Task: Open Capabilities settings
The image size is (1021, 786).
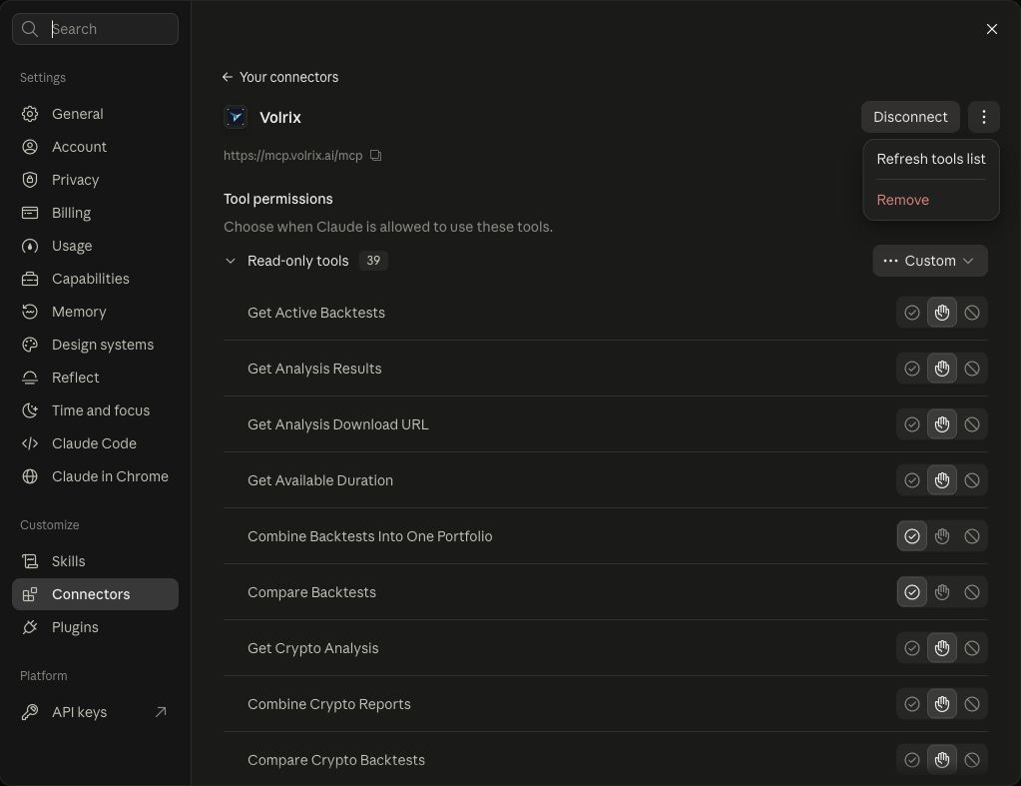Action: pyautogui.click(x=95, y=279)
